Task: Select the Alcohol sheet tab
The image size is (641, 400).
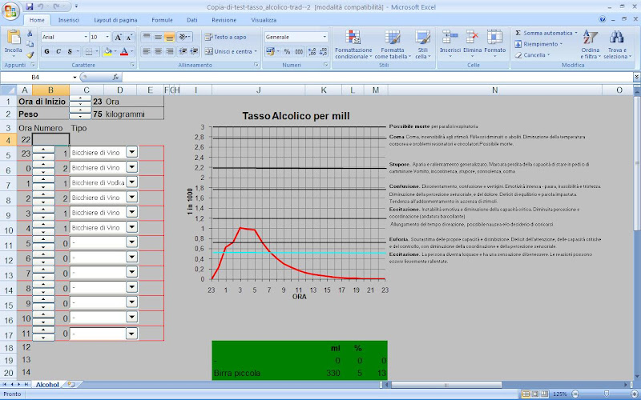Action: tap(47, 385)
